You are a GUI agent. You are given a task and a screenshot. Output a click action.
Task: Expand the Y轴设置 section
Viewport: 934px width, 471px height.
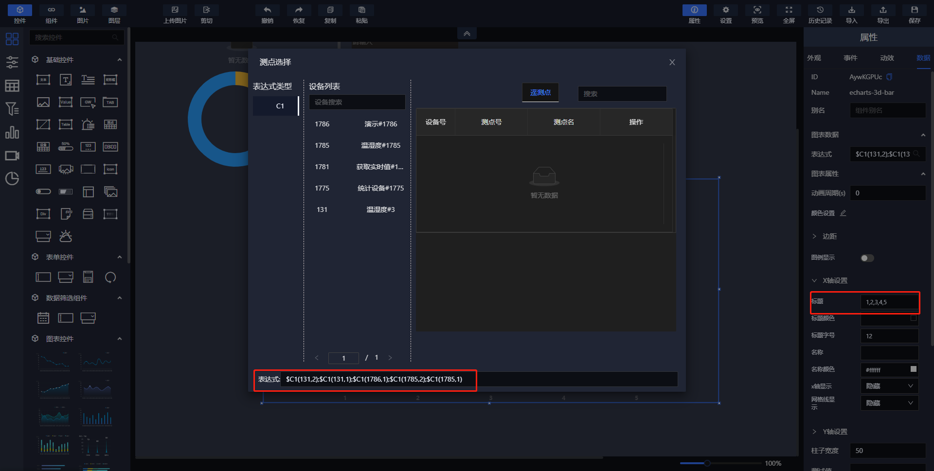pyautogui.click(x=814, y=432)
